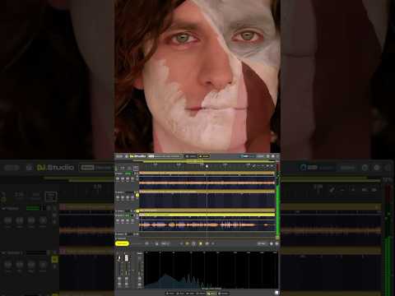
Task: Click the highlighted section in the overview bar
Action: (x=194, y=162)
